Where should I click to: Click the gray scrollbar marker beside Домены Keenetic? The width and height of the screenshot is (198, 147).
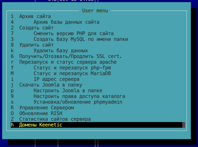[184, 125]
